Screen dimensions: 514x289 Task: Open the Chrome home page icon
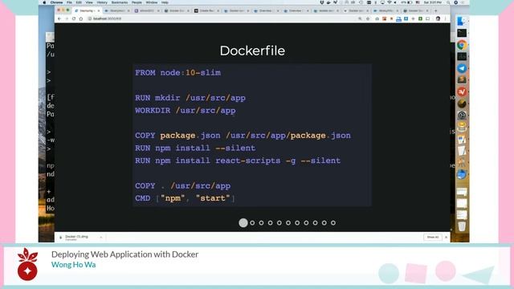pyautogui.click(x=81, y=18)
